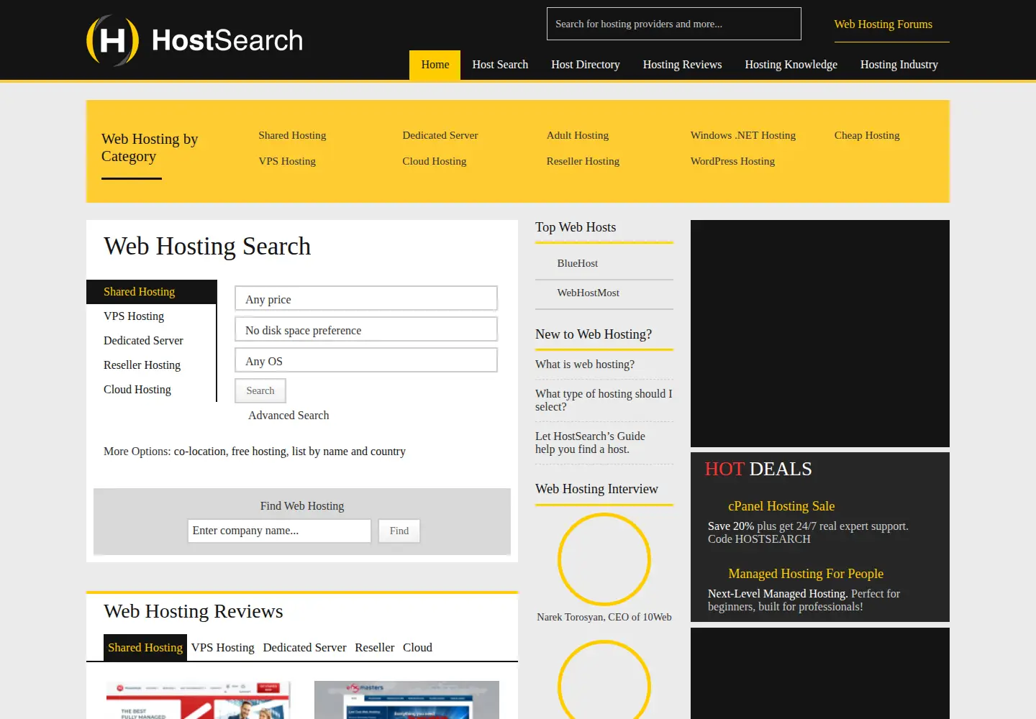Open Windows .NET Hosting category
Viewport: 1036px width, 719px height.
coord(743,135)
